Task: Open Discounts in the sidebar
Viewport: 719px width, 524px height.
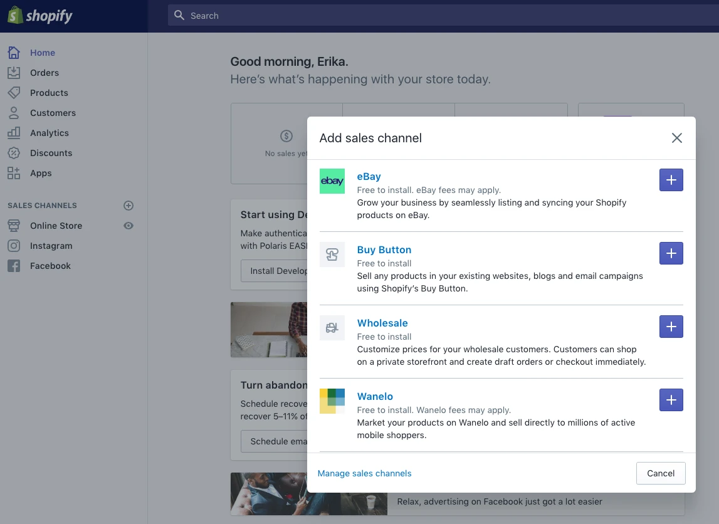Action: 51,153
